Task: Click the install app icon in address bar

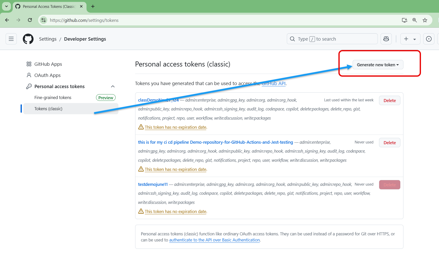Action: (404, 20)
